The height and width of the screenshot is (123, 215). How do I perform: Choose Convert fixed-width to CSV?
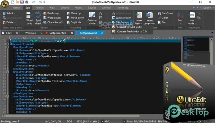click(x=132, y=31)
